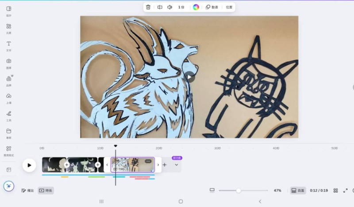Image resolution: width=354 pixels, height=207 pixels.
Task: Toggle the Duration timeline view button
Action: pyautogui.click(x=46, y=191)
